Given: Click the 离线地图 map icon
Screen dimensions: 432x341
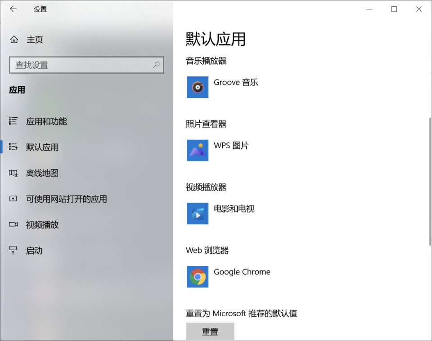Looking at the screenshot, I should (13, 173).
